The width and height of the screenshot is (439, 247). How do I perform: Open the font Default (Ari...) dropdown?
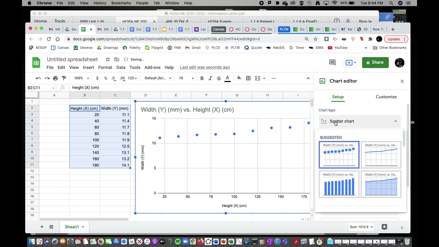click(158, 78)
